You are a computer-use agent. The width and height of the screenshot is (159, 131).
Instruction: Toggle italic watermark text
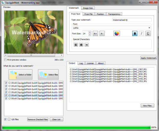point(141,33)
